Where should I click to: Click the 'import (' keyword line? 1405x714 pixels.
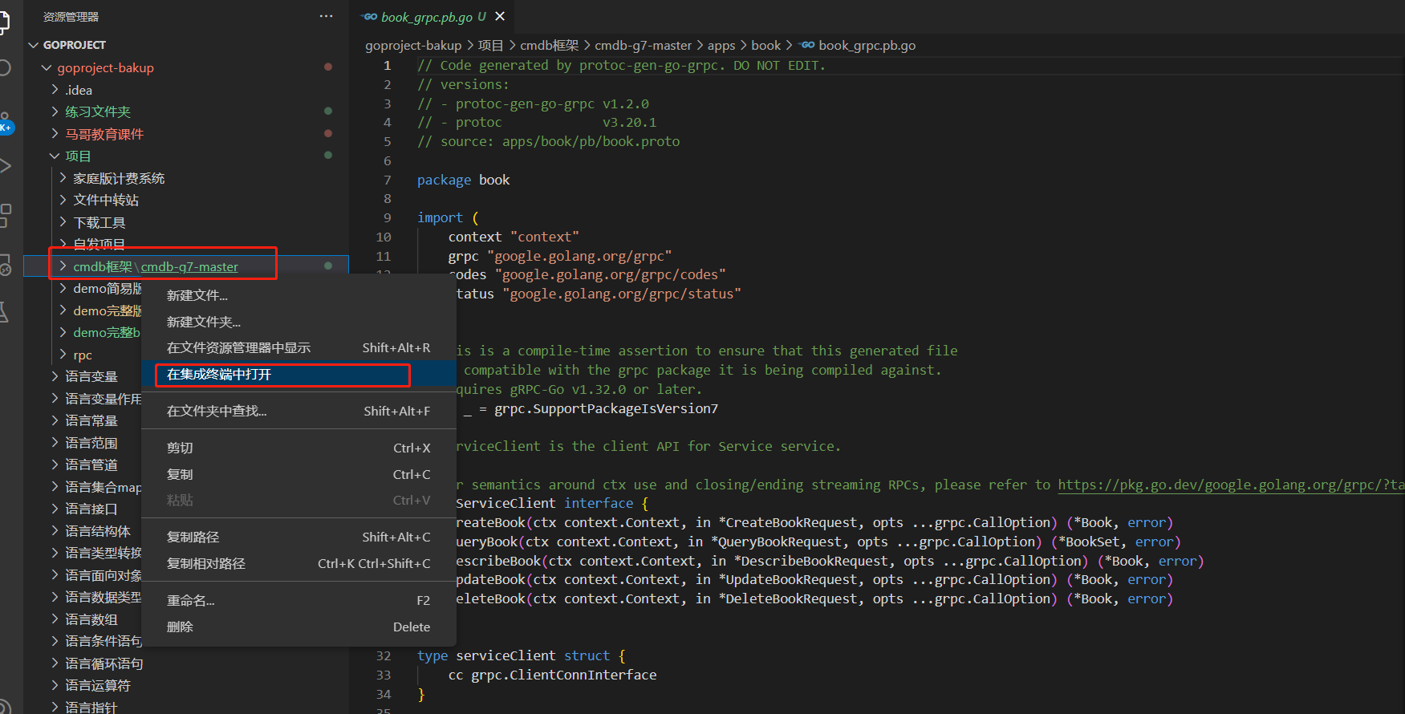[x=448, y=217]
